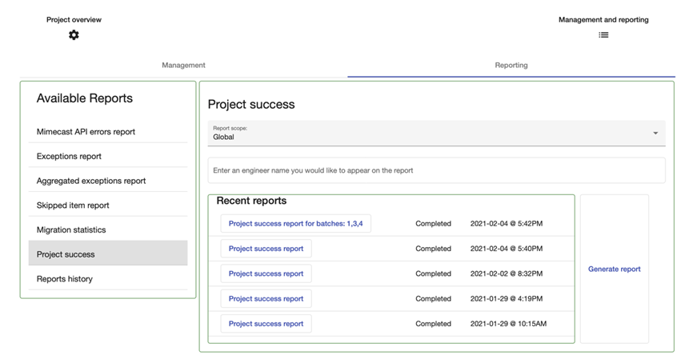Expand the Report scope dropdown arrow

655,134
